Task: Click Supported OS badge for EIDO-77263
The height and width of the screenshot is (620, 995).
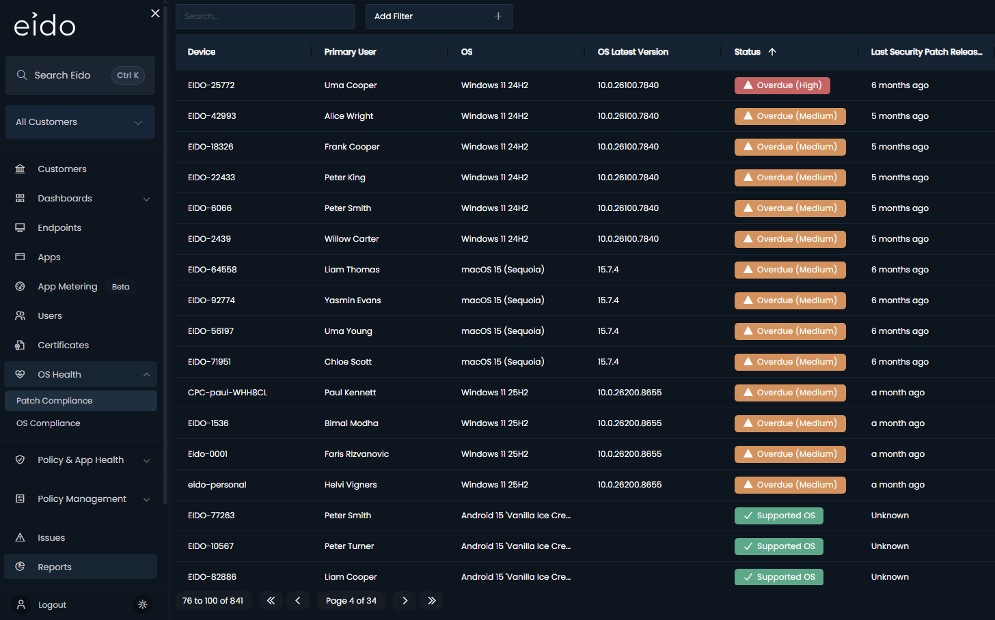Action: coord(779,516)
